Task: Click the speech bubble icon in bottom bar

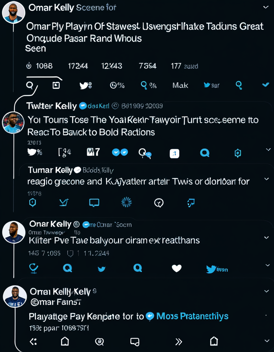Action: 135,342
